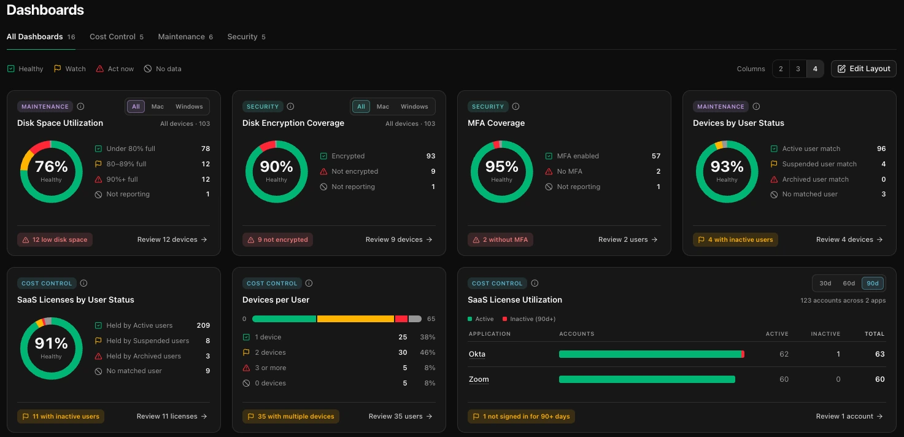This screenshot has height=437, width=904.
Task: Click the warning icon next to Archived user match
Action: (774, 179)
